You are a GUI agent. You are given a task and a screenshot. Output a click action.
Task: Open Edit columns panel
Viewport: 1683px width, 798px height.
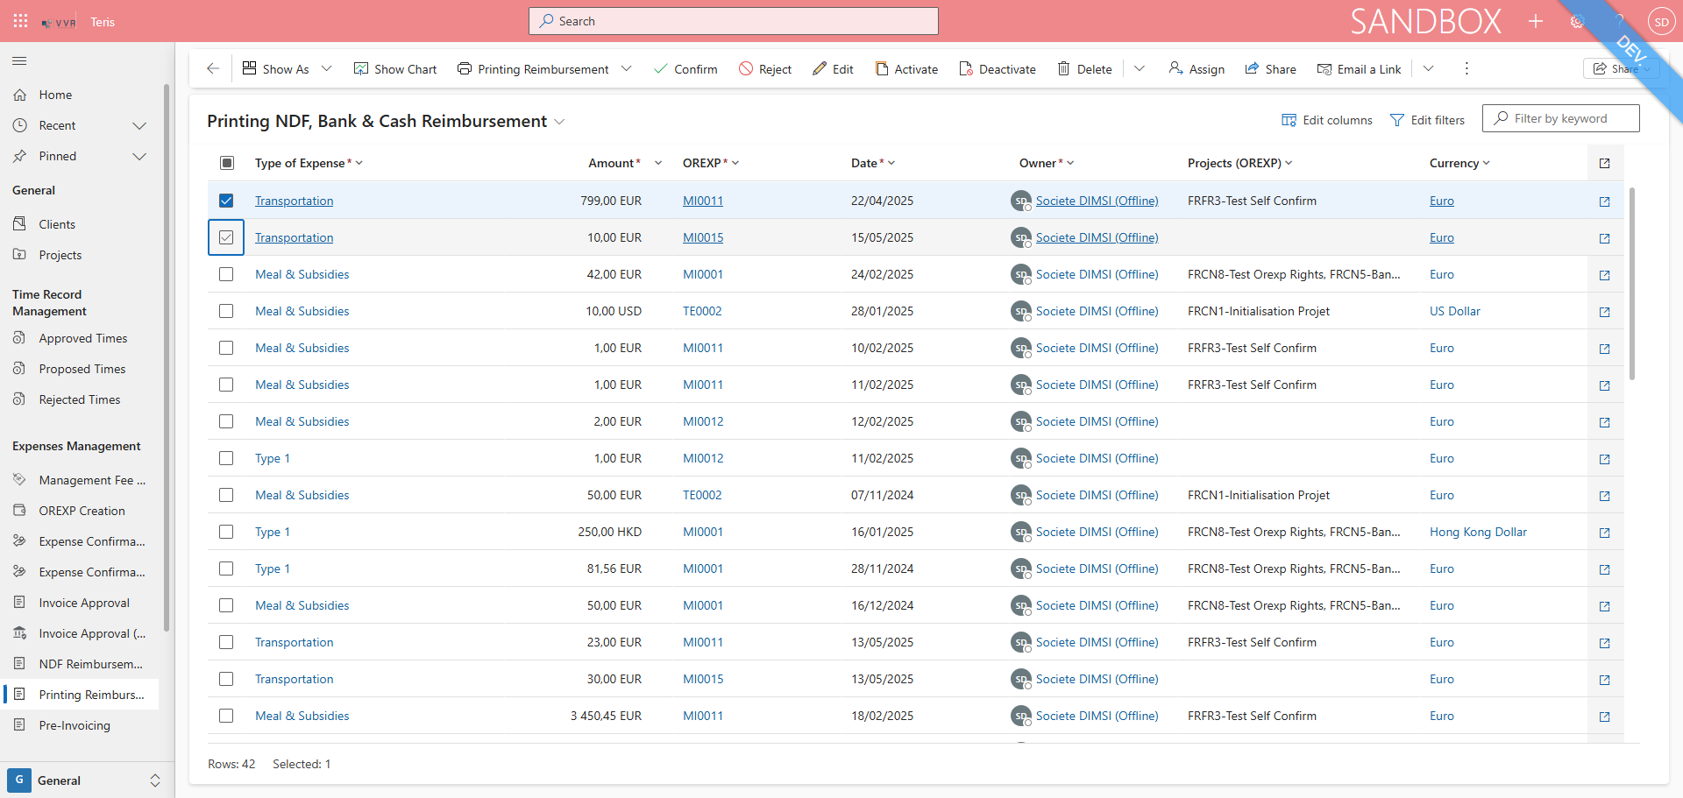[1327, 120]
